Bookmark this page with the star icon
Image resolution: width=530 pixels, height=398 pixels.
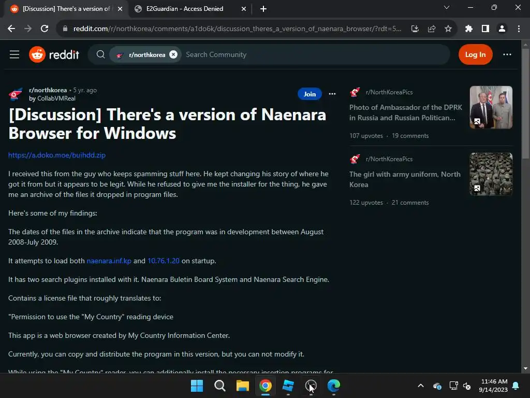(x=448, y=29)
